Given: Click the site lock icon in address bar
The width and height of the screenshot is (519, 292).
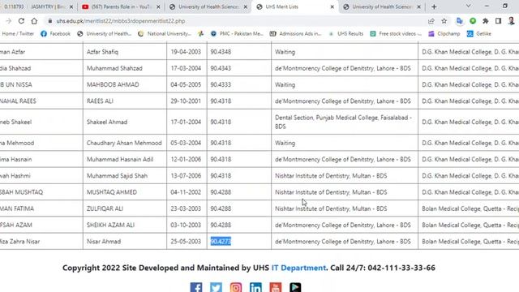Looking at the screenshot, I should (50, 21).
